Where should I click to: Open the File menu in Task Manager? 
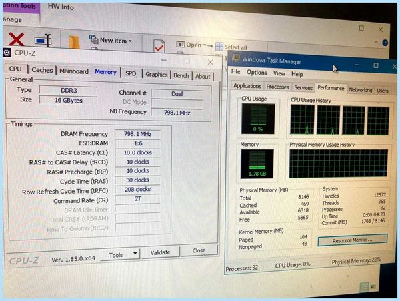pos(236,72)
